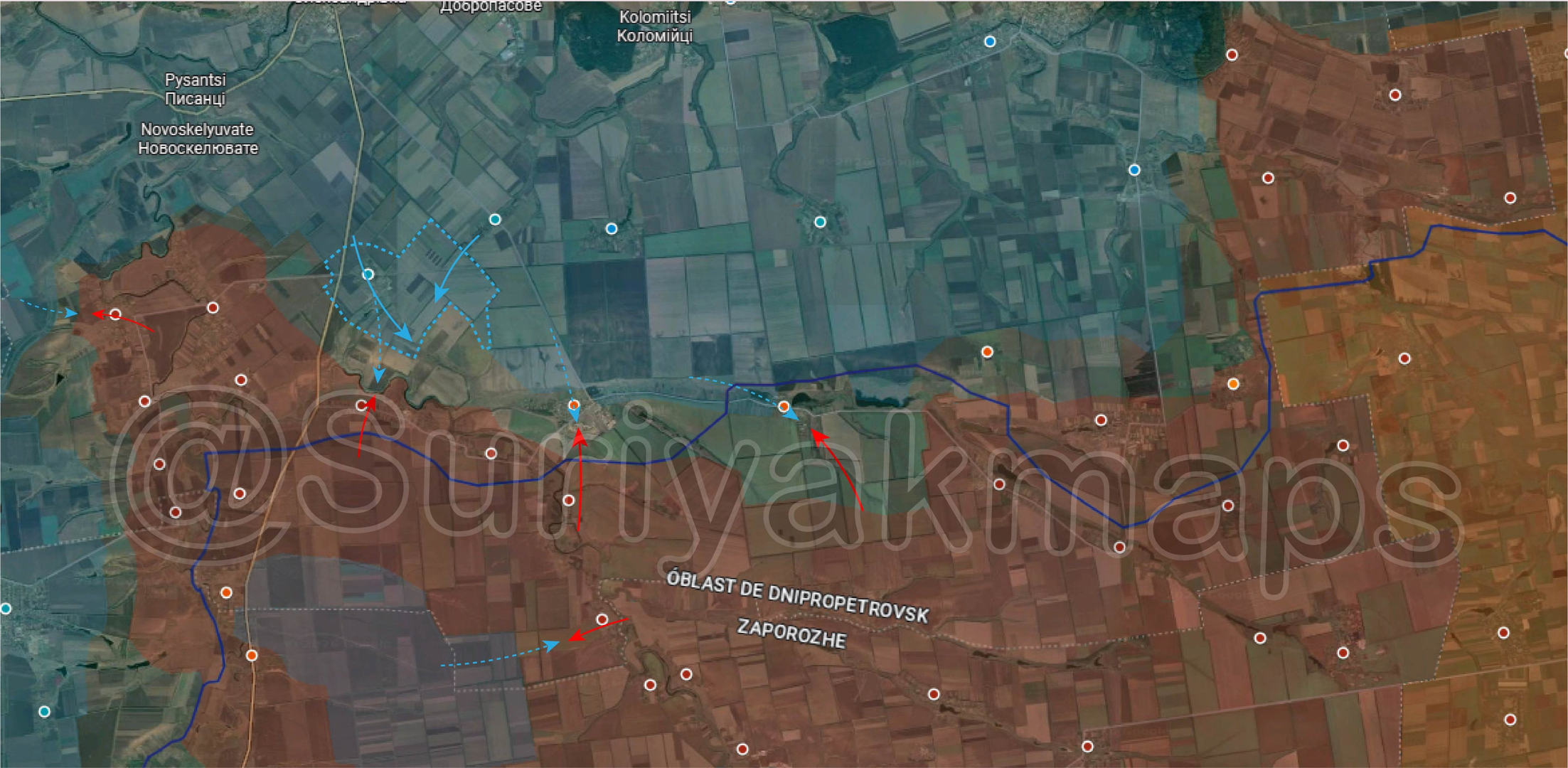Select the red marker at the top of the right red zone
Screen dimensions: 1568x768
pos(1232,55)
